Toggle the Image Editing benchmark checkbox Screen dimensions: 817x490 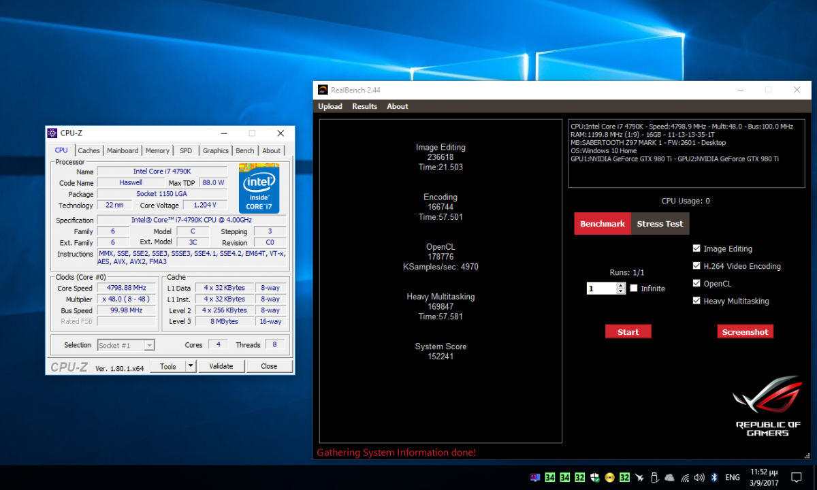(696, 248)
